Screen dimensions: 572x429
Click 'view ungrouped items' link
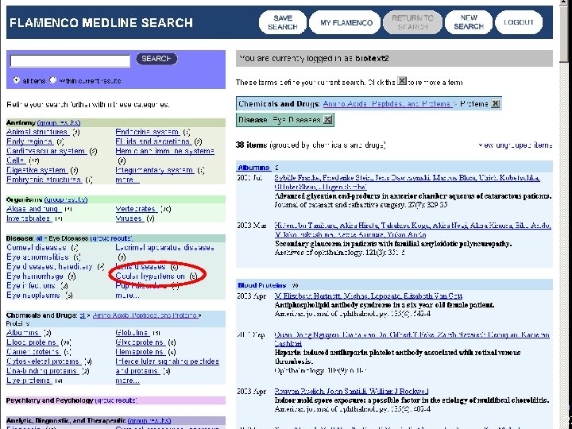515,145
